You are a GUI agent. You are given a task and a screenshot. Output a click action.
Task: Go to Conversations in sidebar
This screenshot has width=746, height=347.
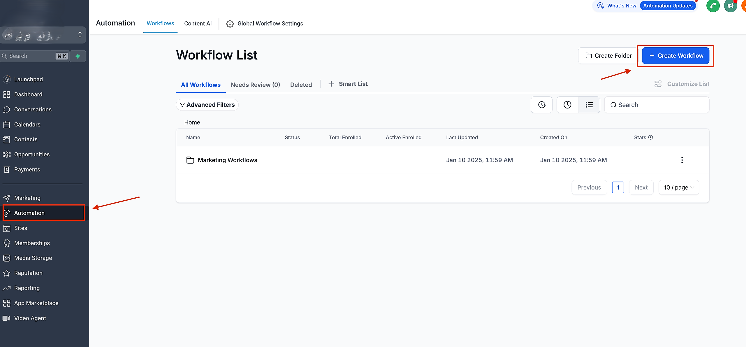point(33,109)
